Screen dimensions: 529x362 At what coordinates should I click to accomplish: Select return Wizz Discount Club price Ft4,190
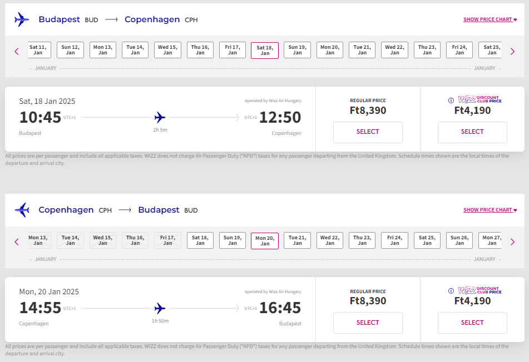point(472,323)
